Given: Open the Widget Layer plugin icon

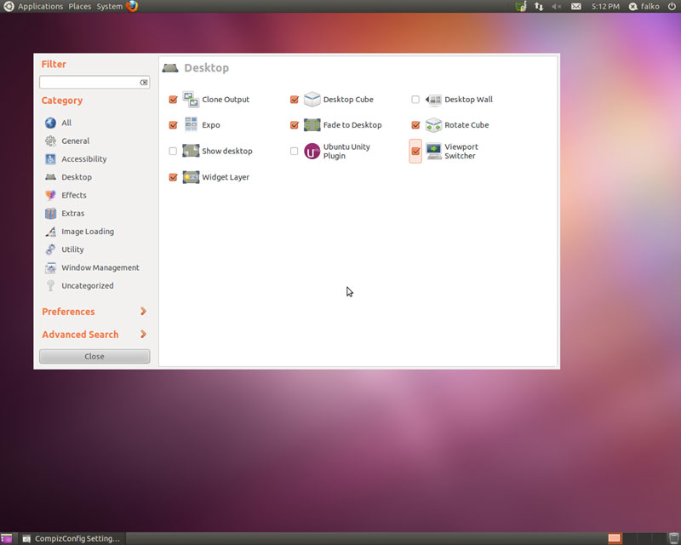Looking at the screenshot, I should point(191,177).
